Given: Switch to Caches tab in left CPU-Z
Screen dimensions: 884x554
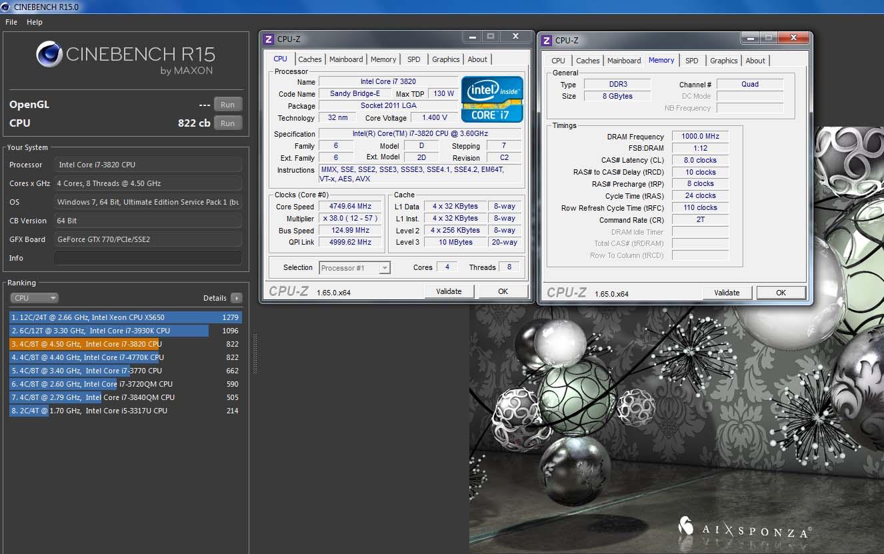Looking at the screenshot, I should pos(310,59).
